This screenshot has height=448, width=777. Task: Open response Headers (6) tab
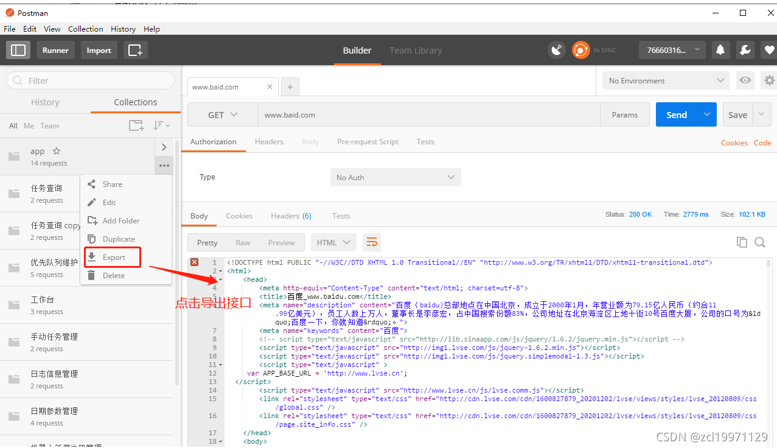pyautogui.click(x=291, y=215)
